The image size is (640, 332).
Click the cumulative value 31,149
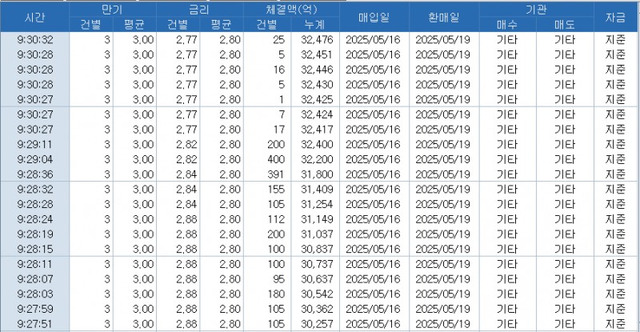[317, 219]
